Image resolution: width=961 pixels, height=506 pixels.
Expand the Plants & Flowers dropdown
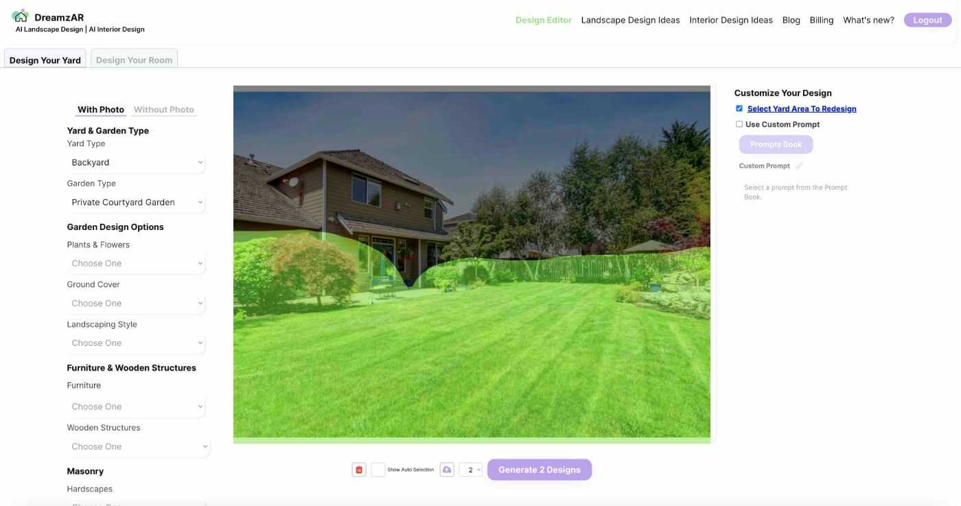click(136, 264)
